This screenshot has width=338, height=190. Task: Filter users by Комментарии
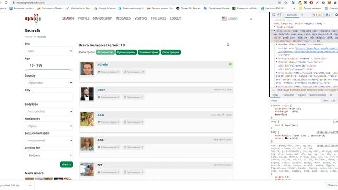coord(149,52)
